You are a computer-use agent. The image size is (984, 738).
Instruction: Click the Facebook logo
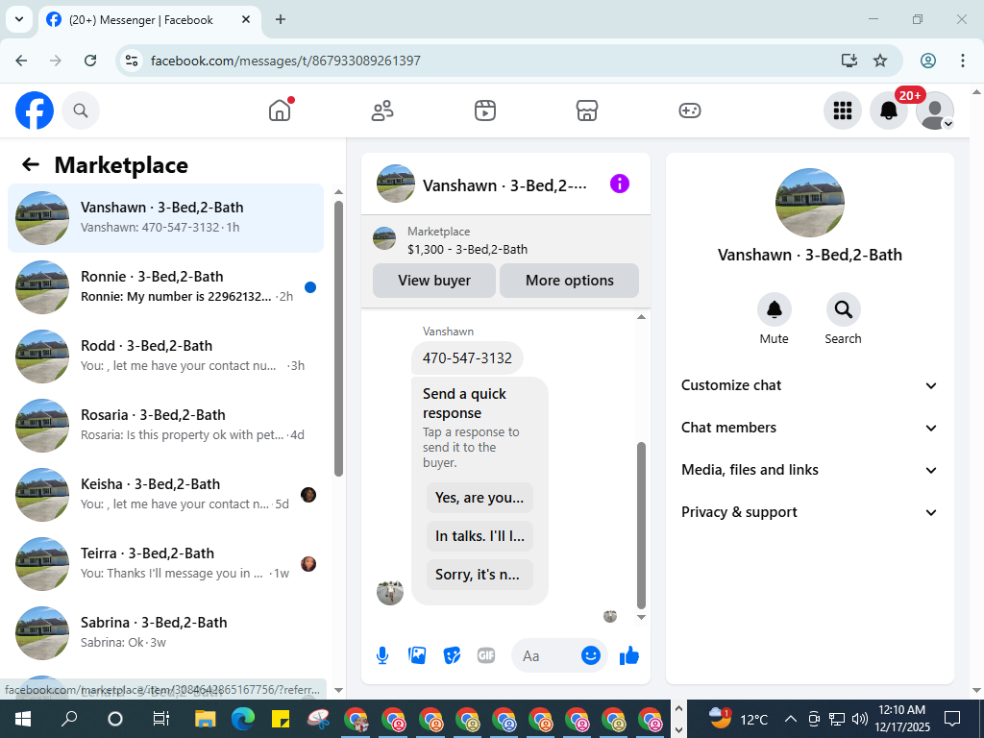pos(35,111)
